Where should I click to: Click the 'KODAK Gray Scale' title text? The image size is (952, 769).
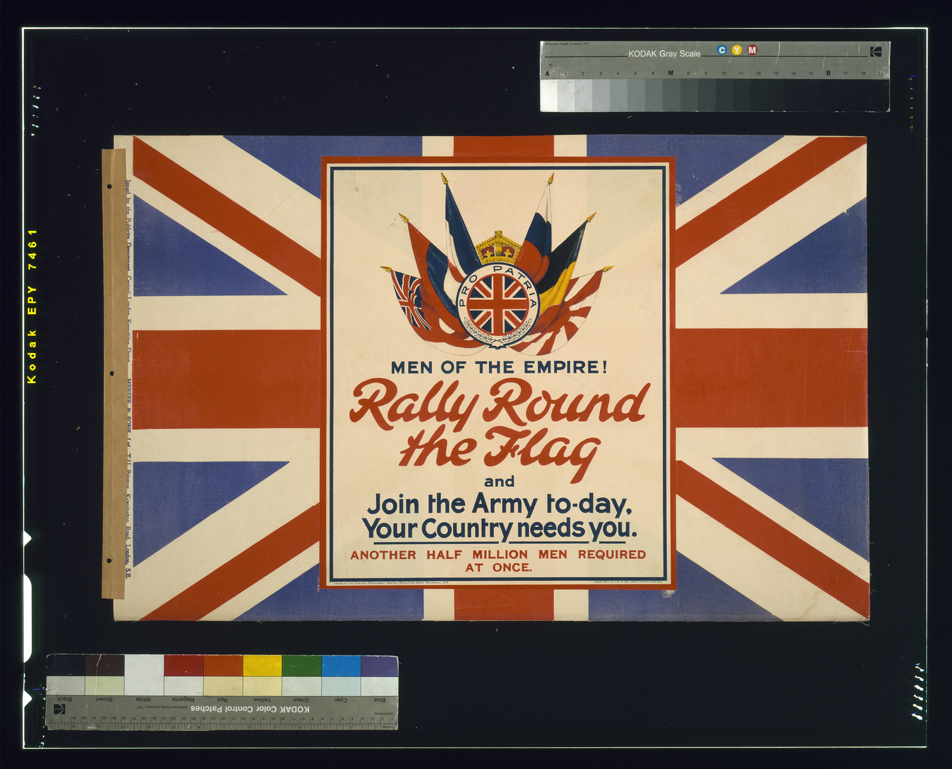tap(664, 54)
